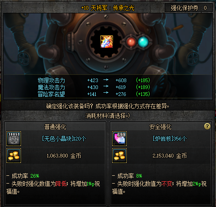Click the gold coin icon under 安全强化
The height and width of the screenshot is (207, 216).
pyautogui.click(x=119, y=156)
